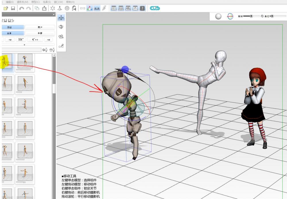The height and width of the screenshot is (199, 287).
Task: Open help with the question mark icon
Action: (x=142, y=8)
